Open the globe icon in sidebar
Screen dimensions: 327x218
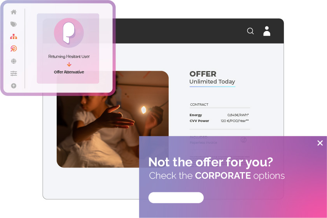(14, 61)
